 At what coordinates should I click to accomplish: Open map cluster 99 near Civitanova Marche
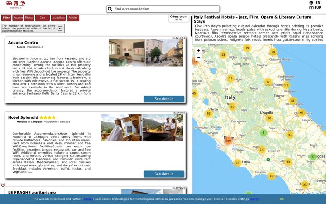tap(273, 52)
